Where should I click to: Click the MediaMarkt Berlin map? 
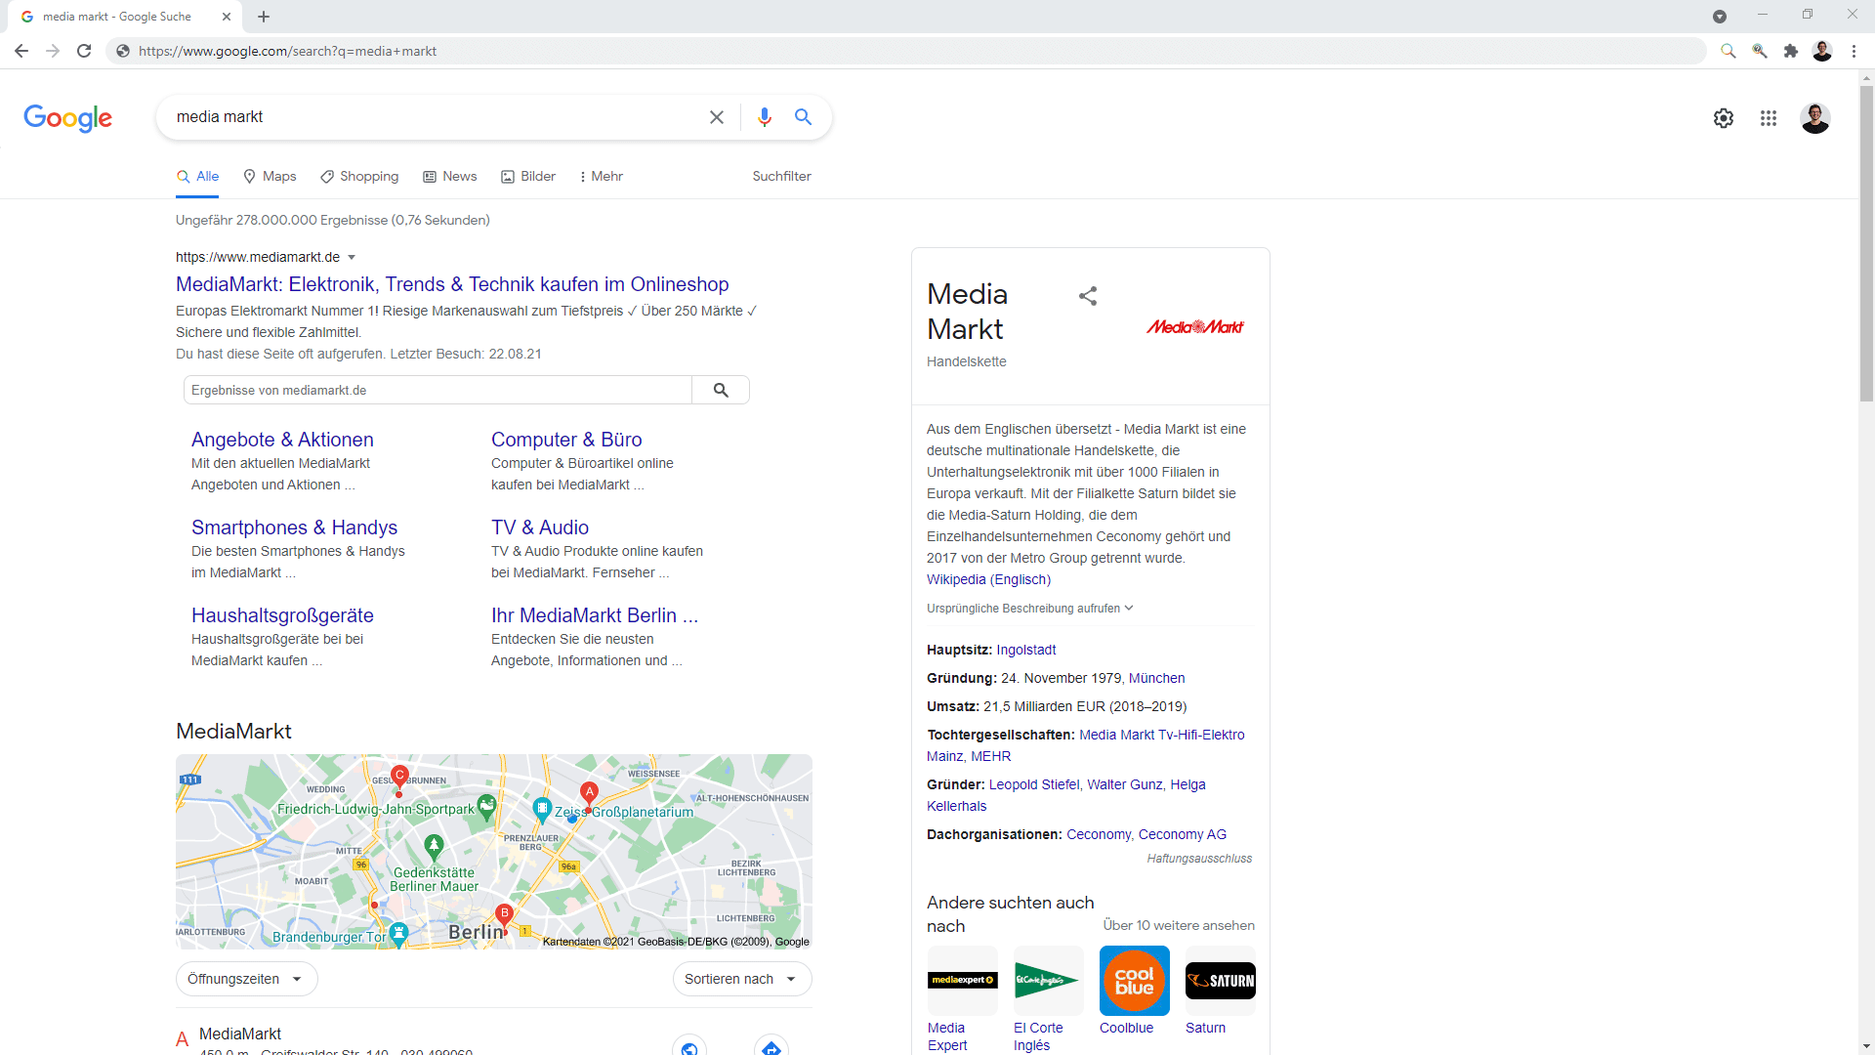(x=494, y=852)
